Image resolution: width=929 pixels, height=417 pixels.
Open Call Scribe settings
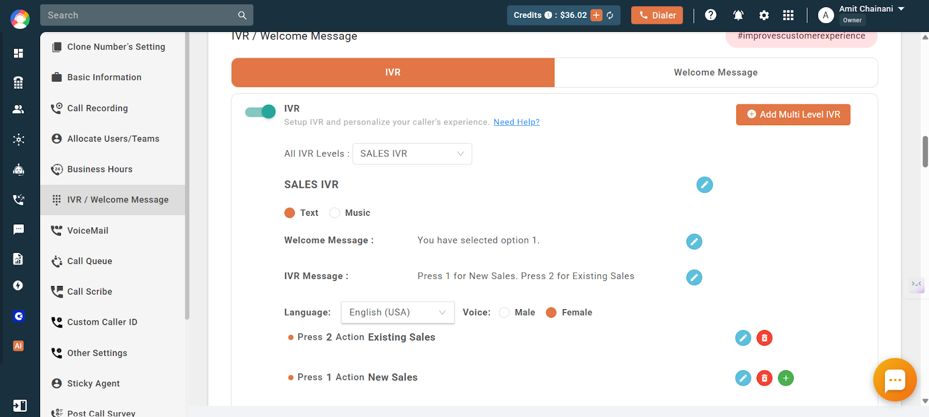click(x=113, y=292)
